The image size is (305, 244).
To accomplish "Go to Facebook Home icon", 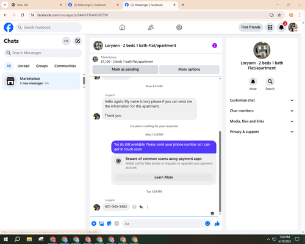I will click(x=122, y=27).
